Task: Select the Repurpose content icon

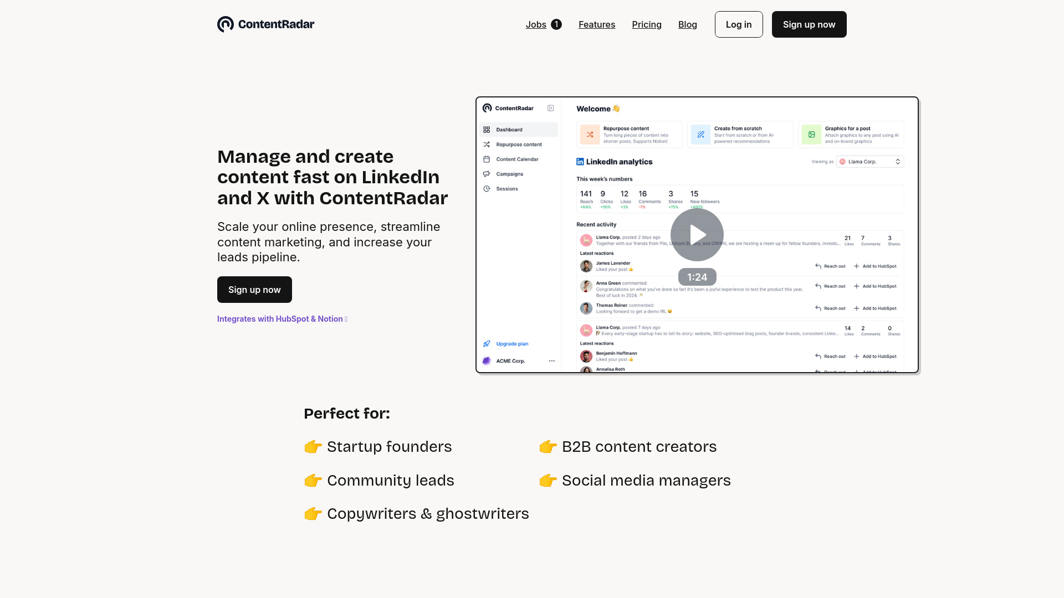Action: click(589, 133)
